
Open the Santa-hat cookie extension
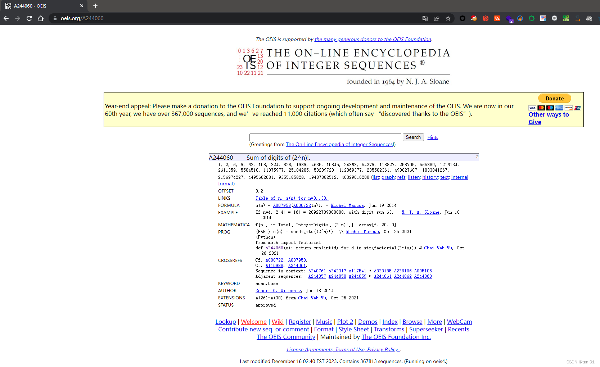tap(474, 18)
